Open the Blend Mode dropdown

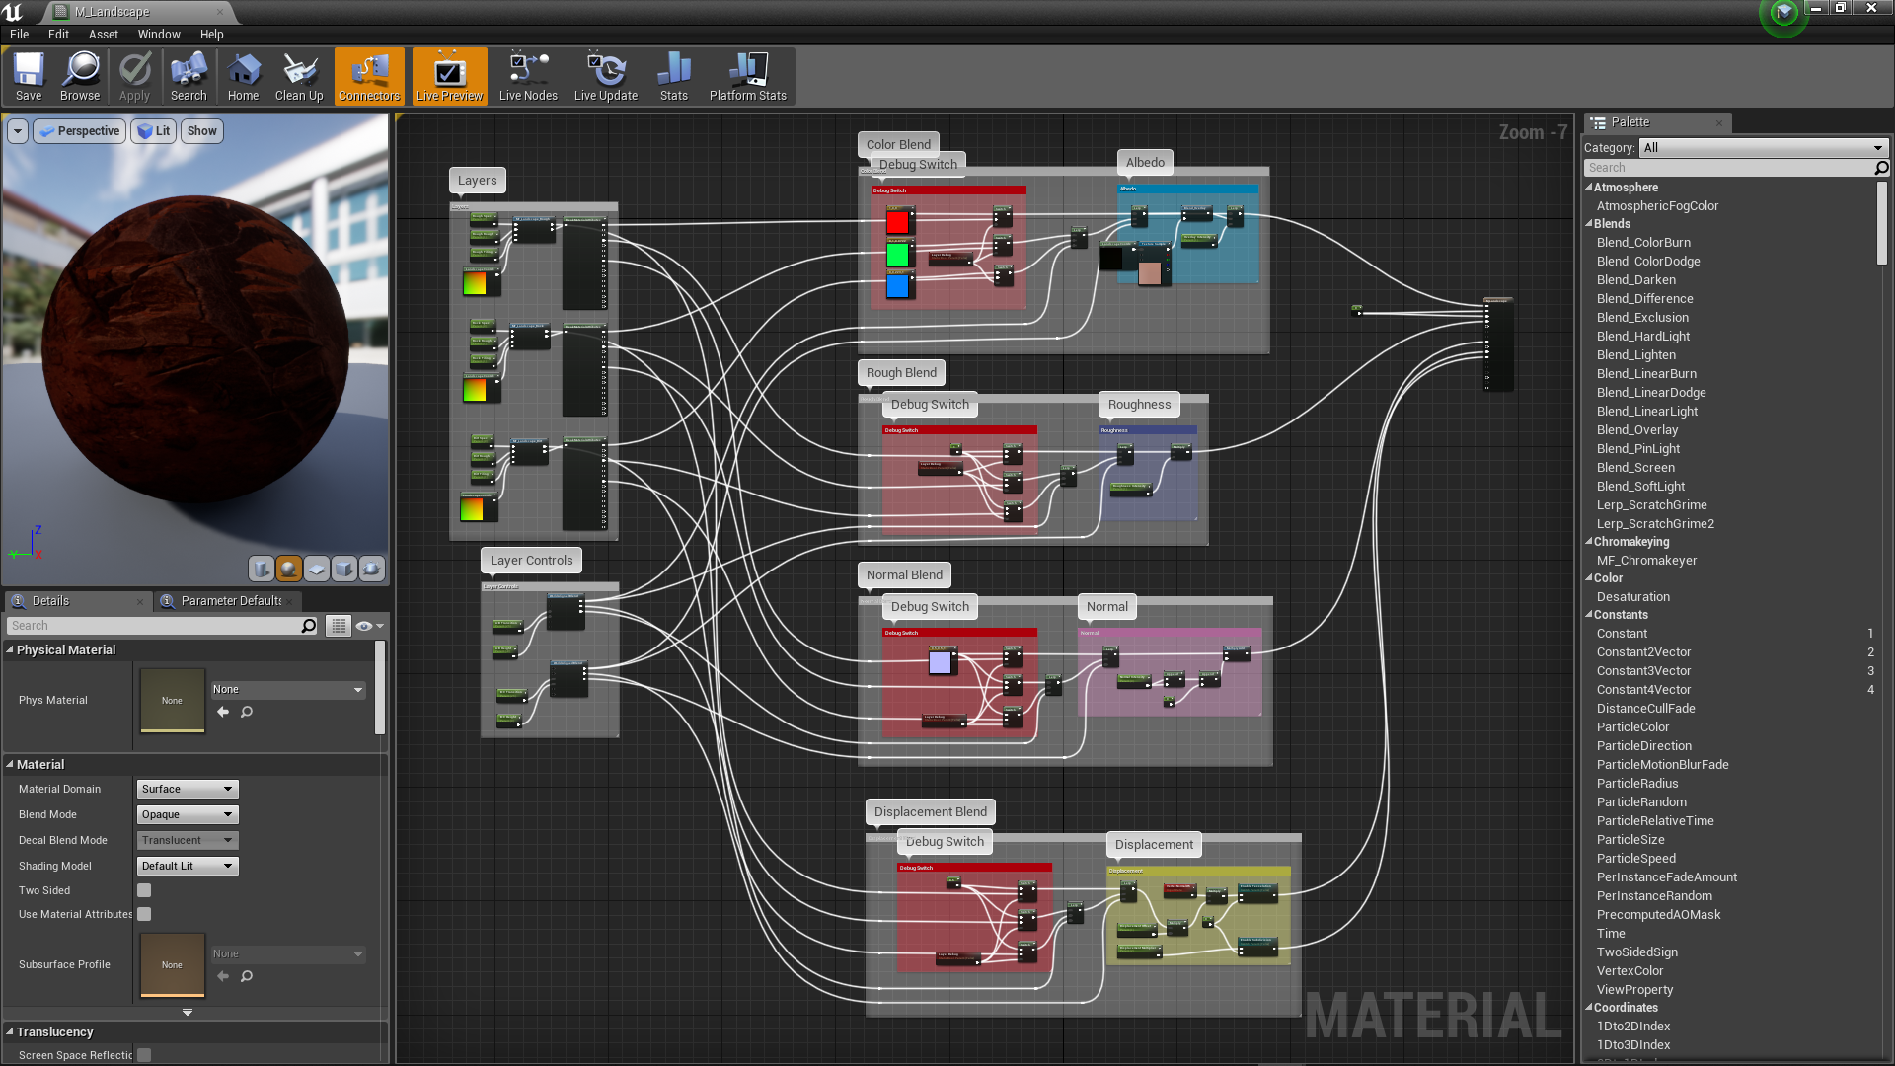pos(188,814)
